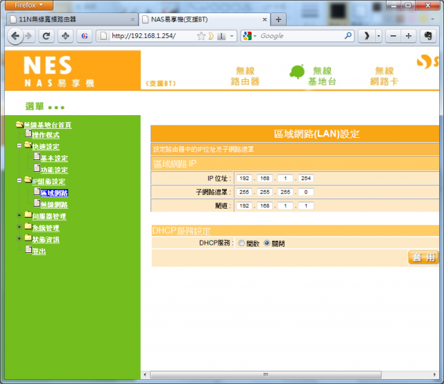The image size is (444, 384).
Task: Click the first IP 位址 octet field
Action: point(244,178)
